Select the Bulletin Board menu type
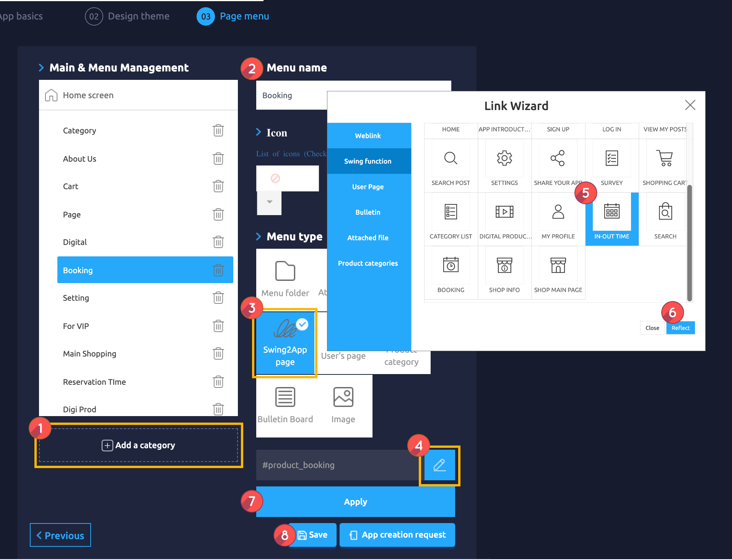Viewport: 732px width, 559px height. 285,405
